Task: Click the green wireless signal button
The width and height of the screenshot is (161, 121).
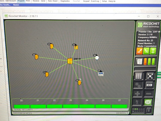Action: (x=153, y=51)
